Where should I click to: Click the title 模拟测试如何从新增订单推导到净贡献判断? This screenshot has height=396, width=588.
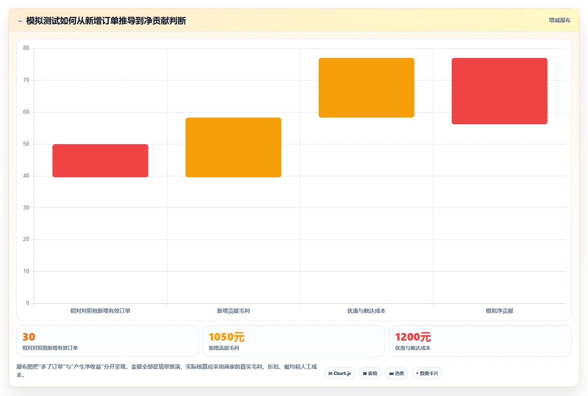coord(106,21)
